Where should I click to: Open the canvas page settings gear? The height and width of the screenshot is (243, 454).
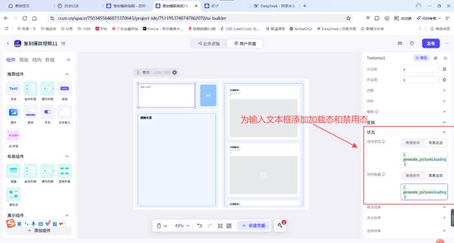click(x=175, y=72)
